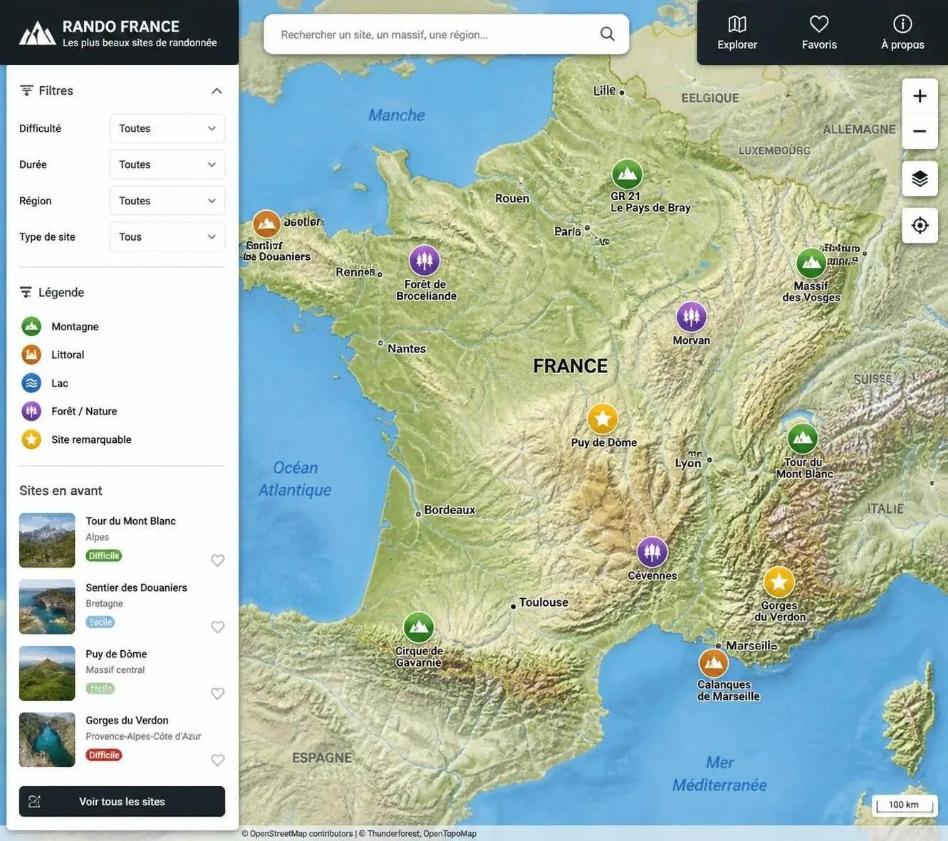
Task: Open the Type de site dropdown
Action: pyautogui.click(x=167, y=236)
